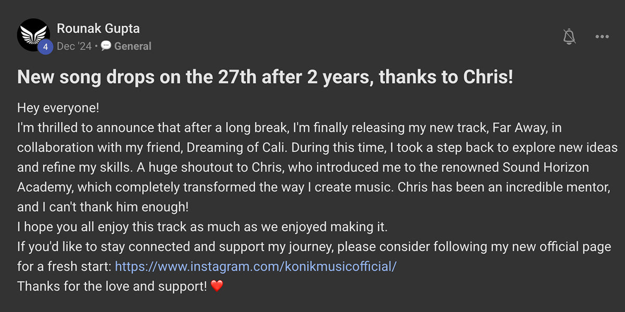Screen dimensions: 625x312
Task: Follow the konikmusicofficial Instagram link
Action: pos(256,266)
